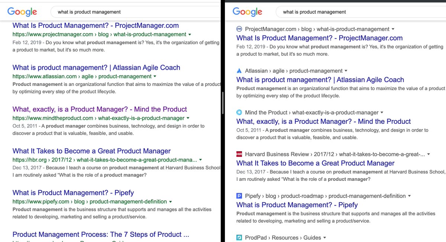Click 'Oct 5, 2011' snippet date in right window

pyautogui.click(x=249, y=130)
